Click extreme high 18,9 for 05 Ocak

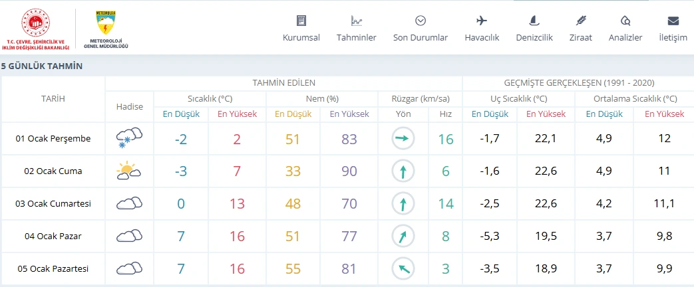[x=546, y=269]
